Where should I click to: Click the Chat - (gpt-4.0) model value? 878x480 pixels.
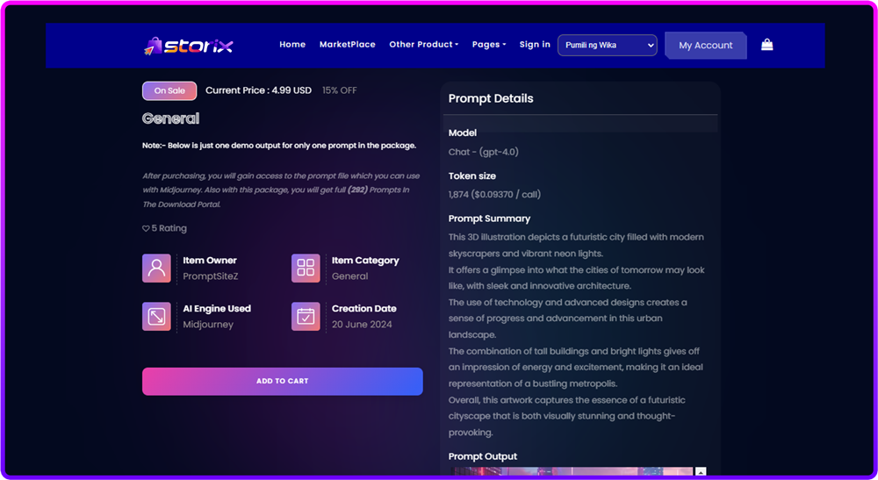coord(483,152)
